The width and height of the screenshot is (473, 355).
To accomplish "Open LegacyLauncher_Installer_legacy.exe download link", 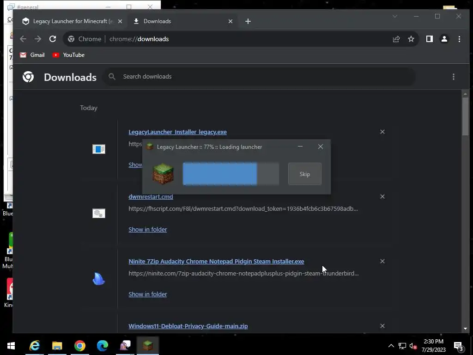I will (x=177, y=132).
